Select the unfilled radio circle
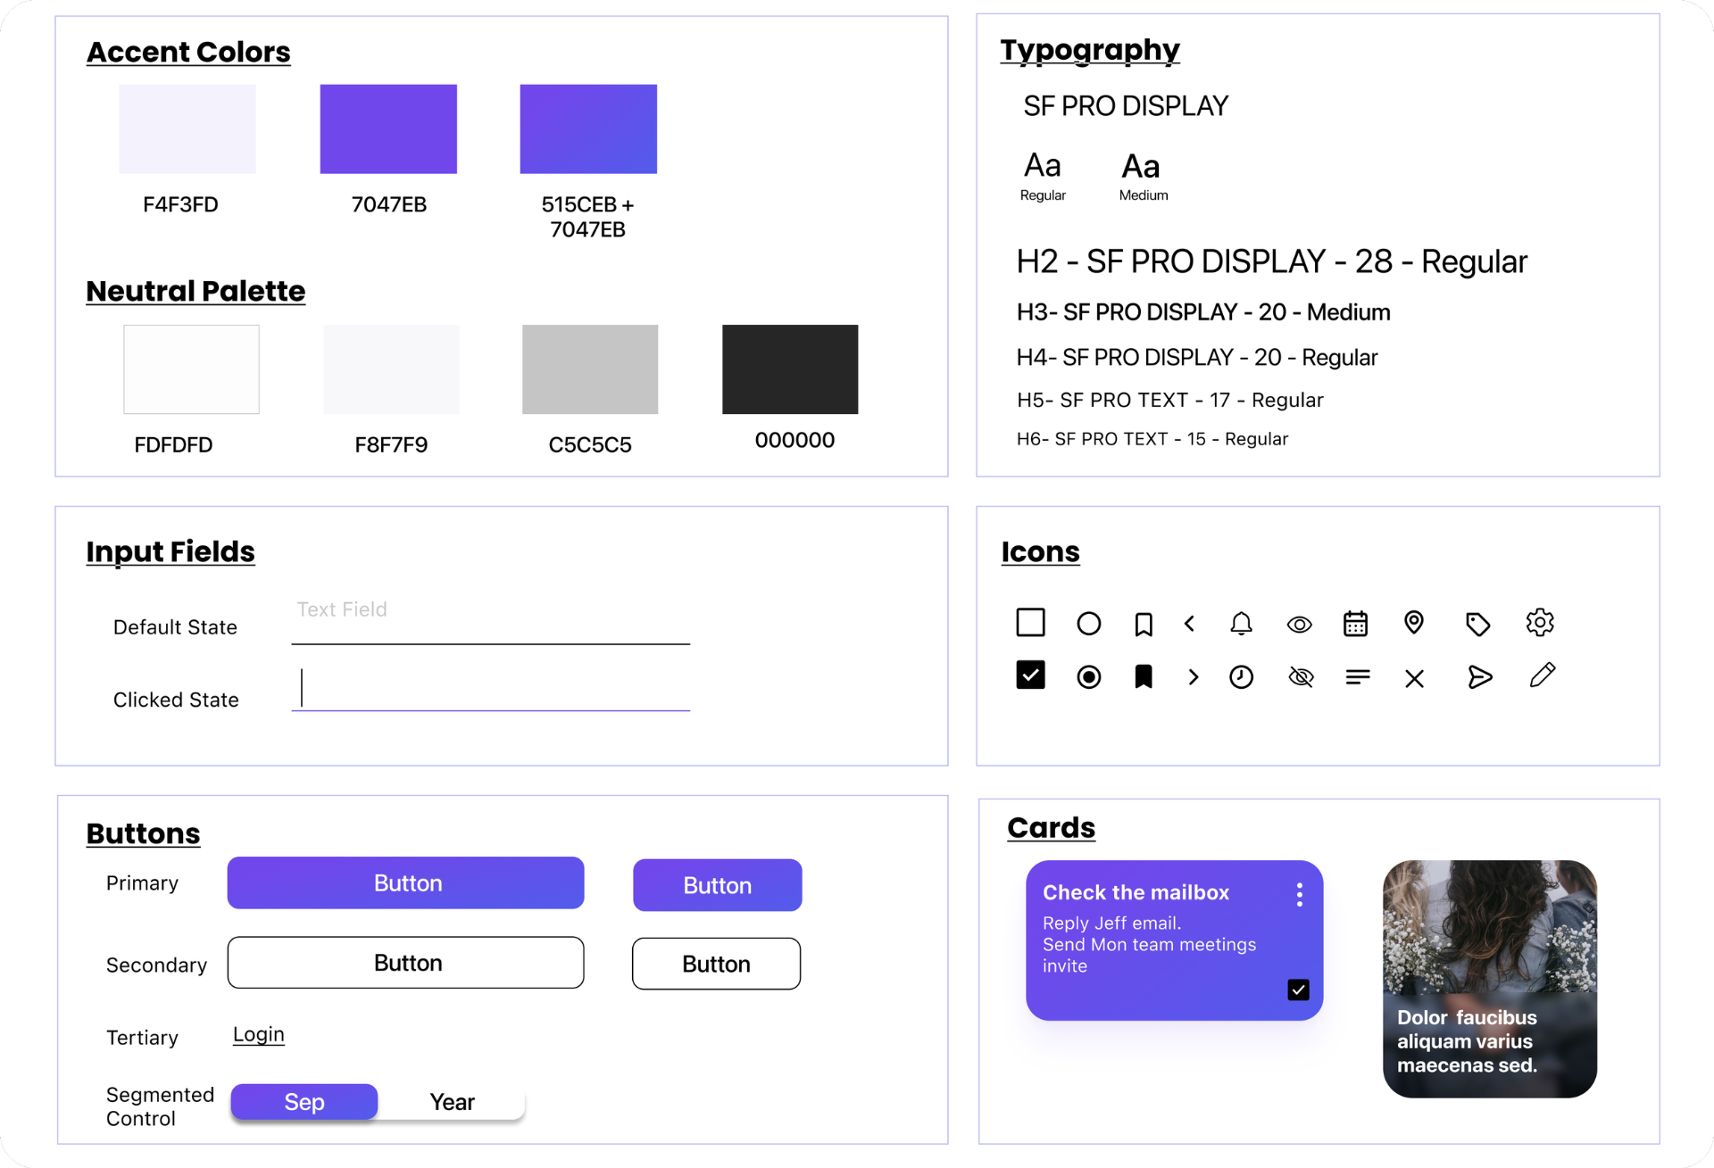Image resolution: width=1714 pixels, height=1168 pixels. coord(1088,623)
